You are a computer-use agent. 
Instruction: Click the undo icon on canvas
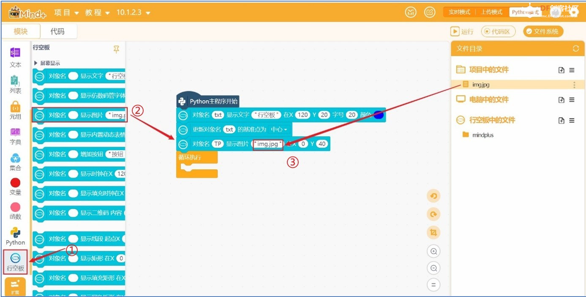(x=433, y=196)
